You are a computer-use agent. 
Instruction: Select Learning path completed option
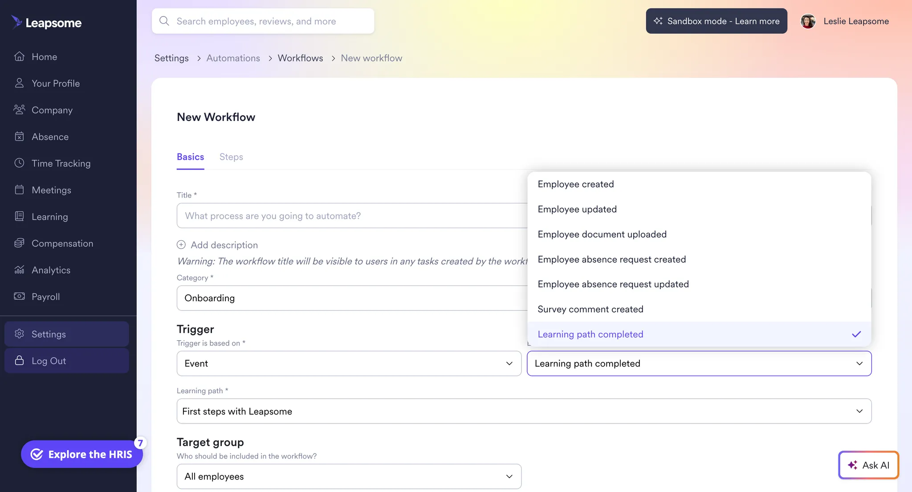pos(699,334)
